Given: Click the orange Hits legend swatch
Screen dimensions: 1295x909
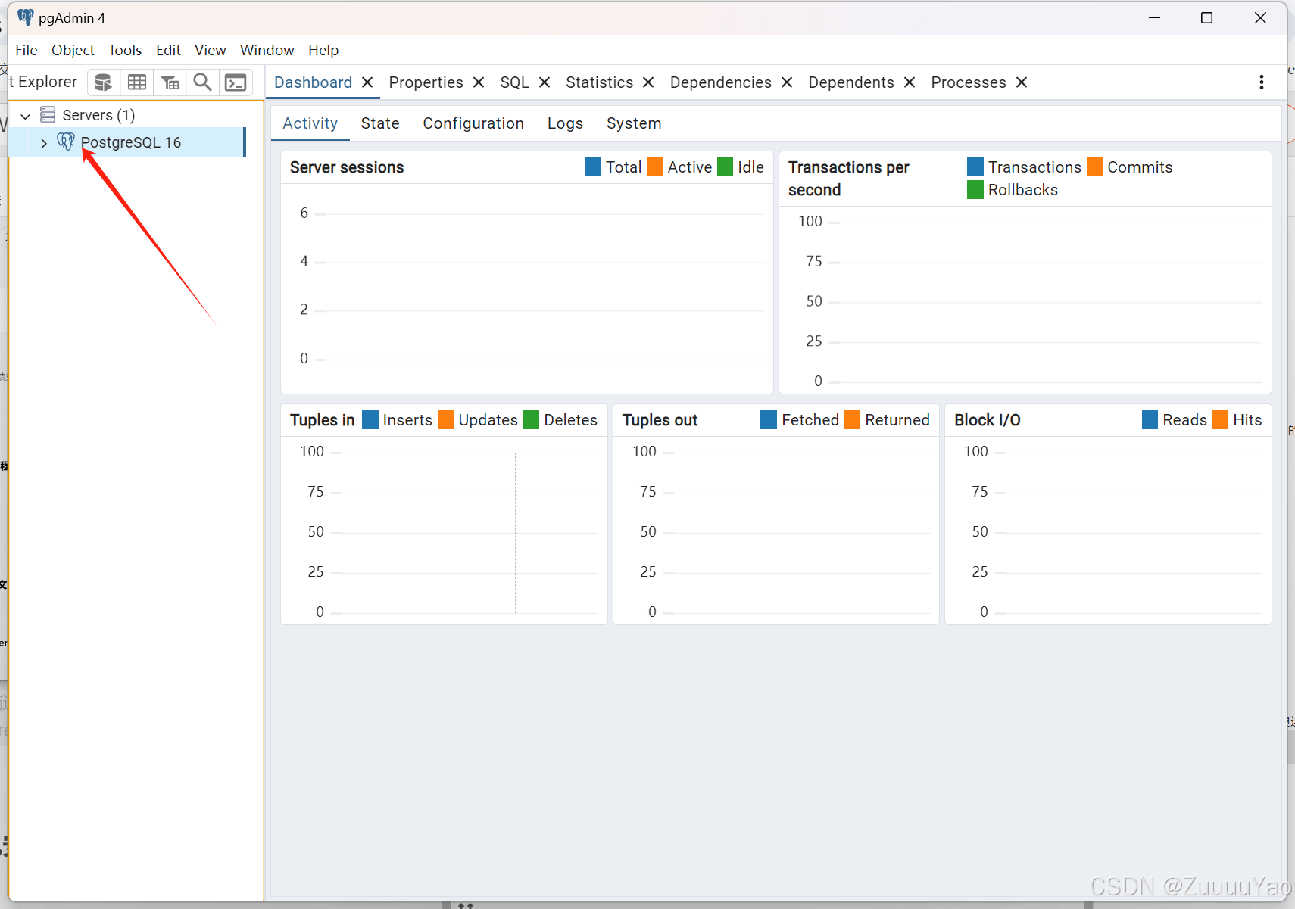Looking at the screenshot, I should (x=1221, y=419).
